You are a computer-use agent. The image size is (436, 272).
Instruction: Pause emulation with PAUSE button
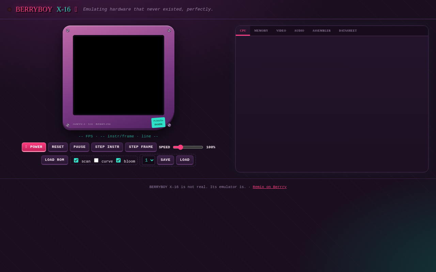79,147
